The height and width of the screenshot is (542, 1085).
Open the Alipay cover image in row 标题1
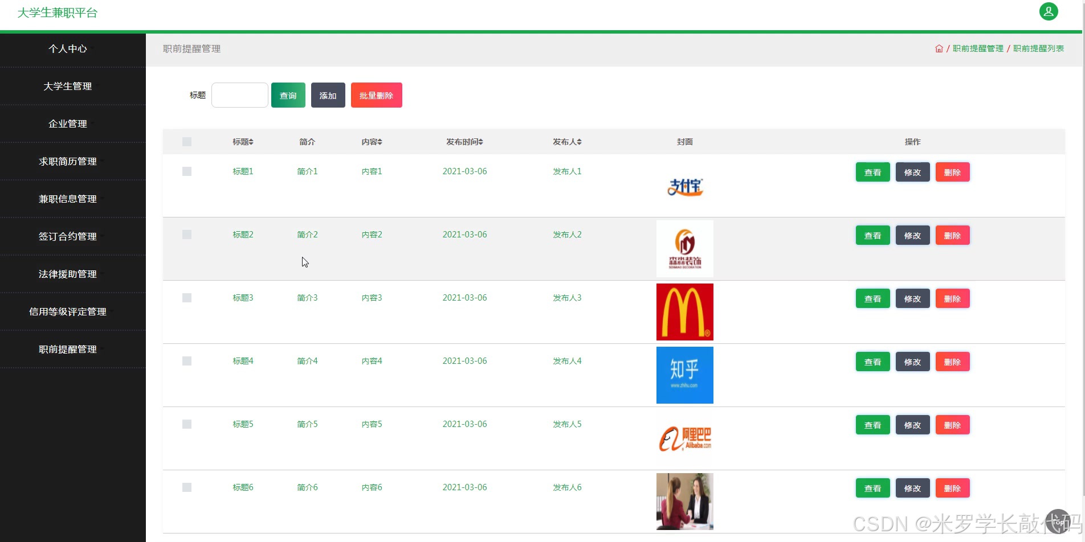[x=685, y=186]
